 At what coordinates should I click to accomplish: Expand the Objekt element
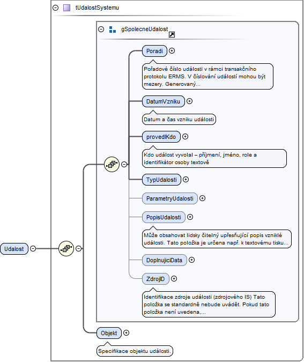pyautogui.click(x=126, y=333)
